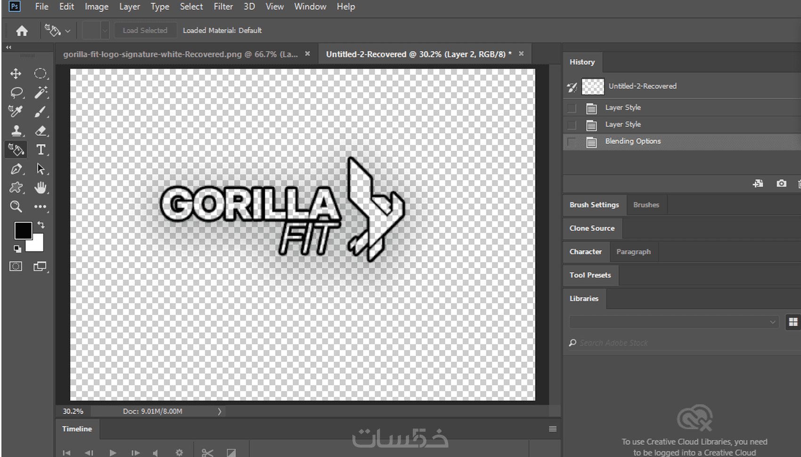801x457 pixels.
Task: Switch to the Untitled-2-Recovered document tab
Action: pyautogui.click(x=419, y=54)
